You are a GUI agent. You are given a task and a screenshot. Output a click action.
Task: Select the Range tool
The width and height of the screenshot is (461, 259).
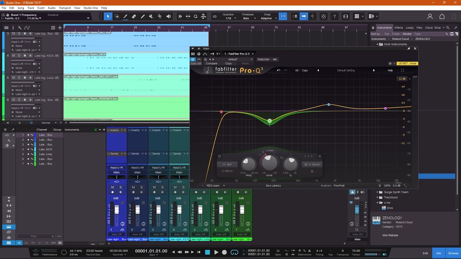click(117, 16)
